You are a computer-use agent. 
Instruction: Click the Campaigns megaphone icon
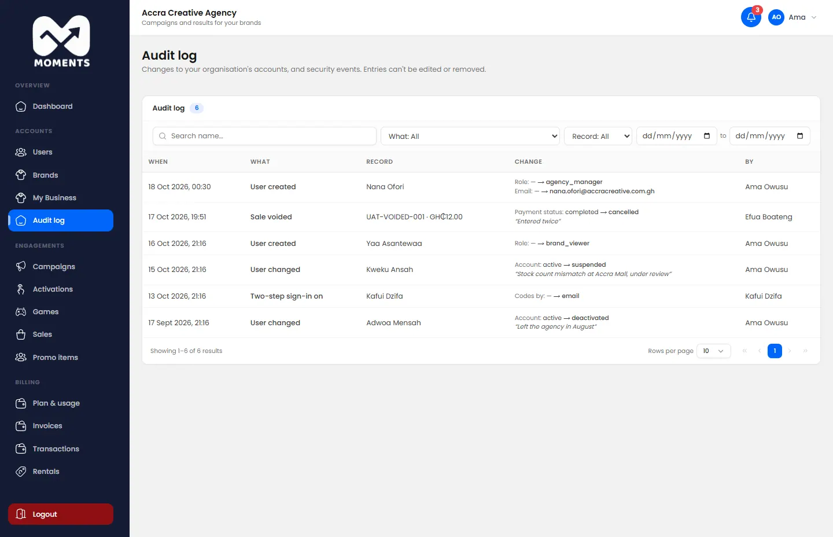point(21,266)
